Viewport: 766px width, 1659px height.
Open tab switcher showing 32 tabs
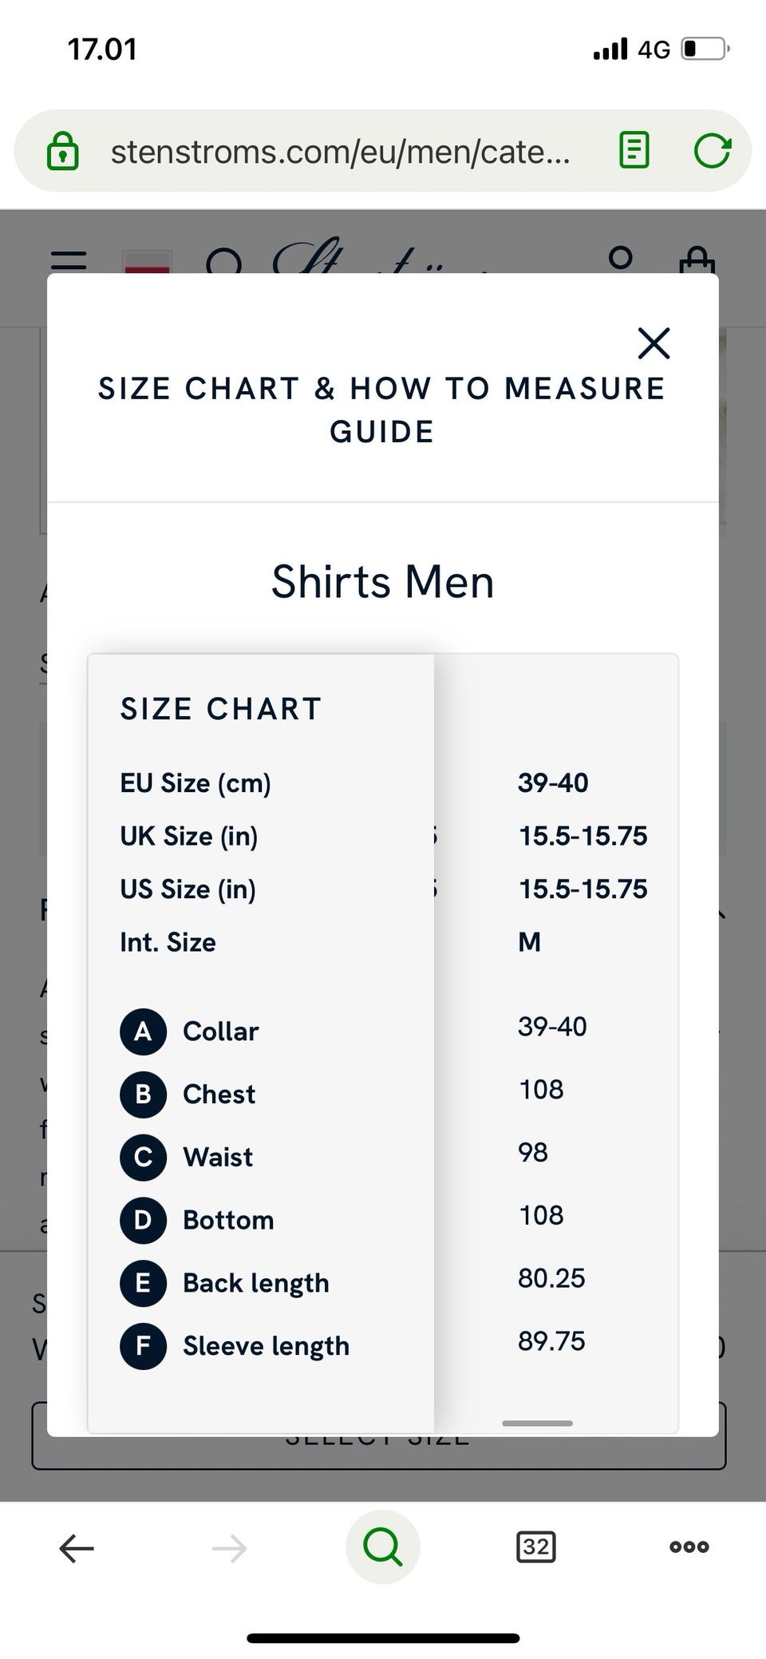tap(536, 1546)
